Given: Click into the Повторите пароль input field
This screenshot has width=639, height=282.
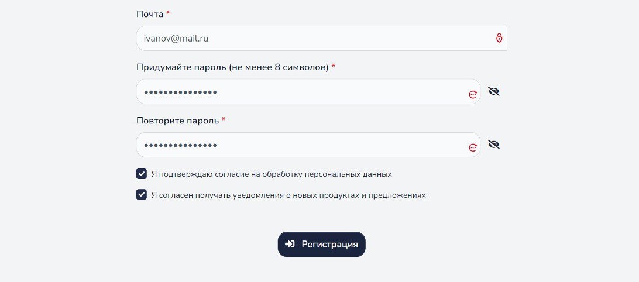Looking at the screenshot, I should (308, 145).
